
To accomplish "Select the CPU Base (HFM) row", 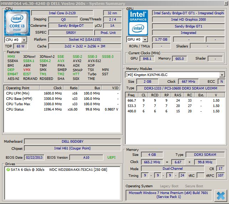I will pos(62,99).
